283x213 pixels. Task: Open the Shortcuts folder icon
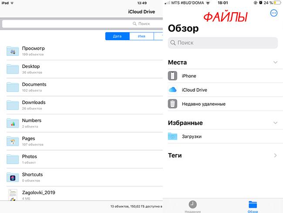(x=13, y=177)
